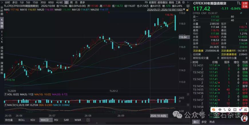The width and height of the screenshot is (249, 125).
Task: Click the 性质 column header in trades
Action: coord(245,62)
